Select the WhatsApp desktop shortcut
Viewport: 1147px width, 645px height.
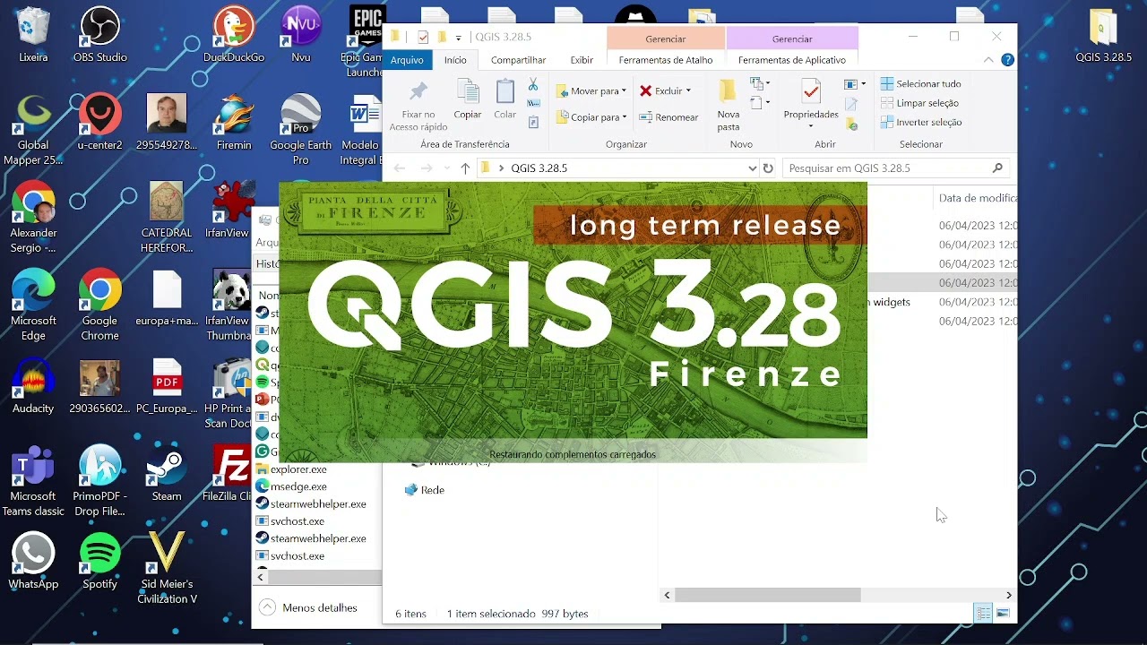click(33, 562)
